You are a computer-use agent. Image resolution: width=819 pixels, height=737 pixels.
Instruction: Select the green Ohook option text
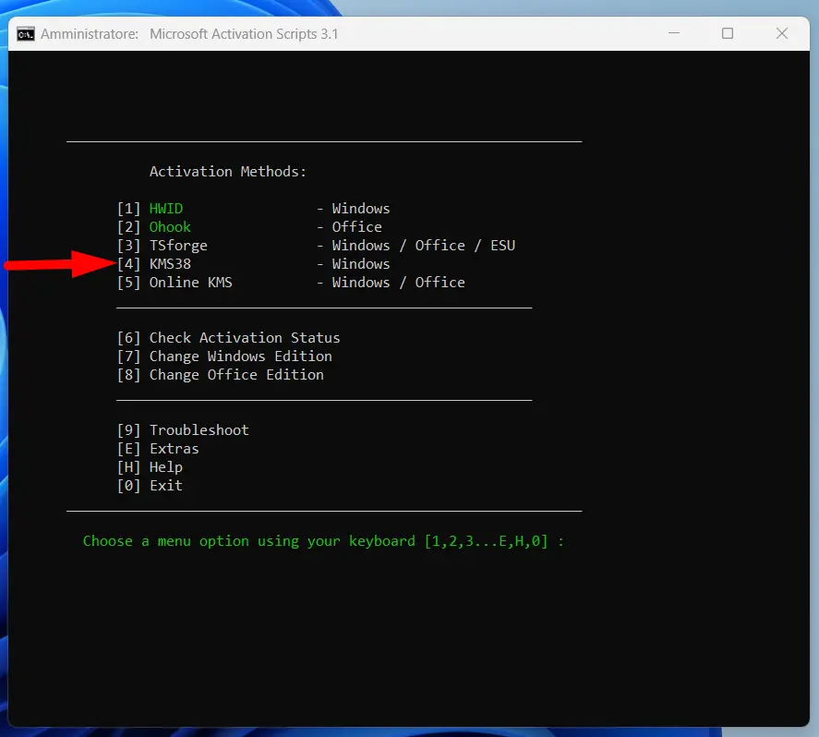(170, 226)
